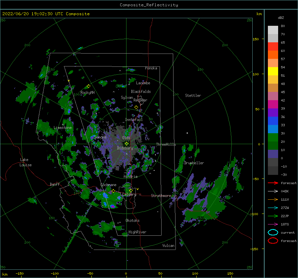298x278 pixels.
Task: Click the Lacombe city label
Action: point(143,83)
